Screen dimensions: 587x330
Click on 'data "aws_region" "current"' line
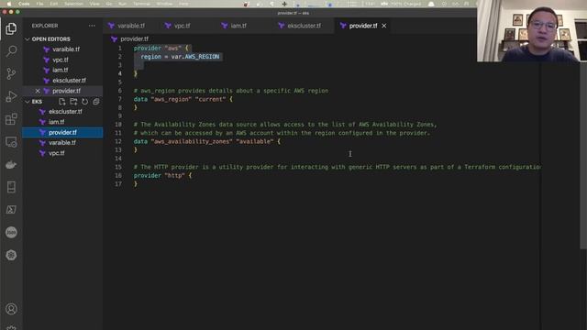tap(183, 99)
